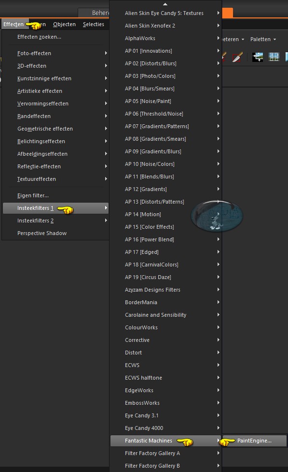Screen dimensions: 288x472
Task: Open the Paletten dropdown
Action: (x=263, y=39)
